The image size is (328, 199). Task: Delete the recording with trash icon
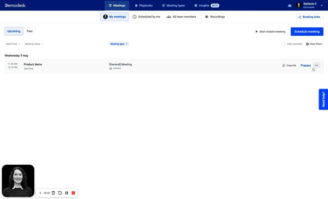pyautogui.click(x=53, y=193)
